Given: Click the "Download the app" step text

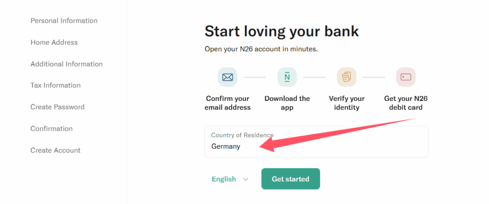Looking at the screenshot, I should pos(287,103).
